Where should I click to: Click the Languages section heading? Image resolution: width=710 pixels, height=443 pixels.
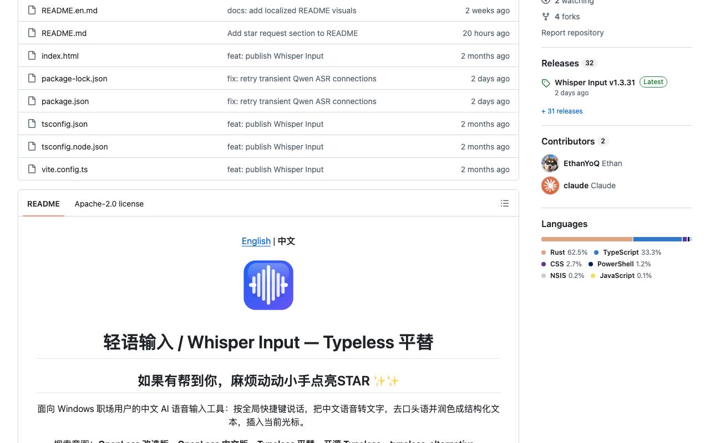(x=564, y=224)
